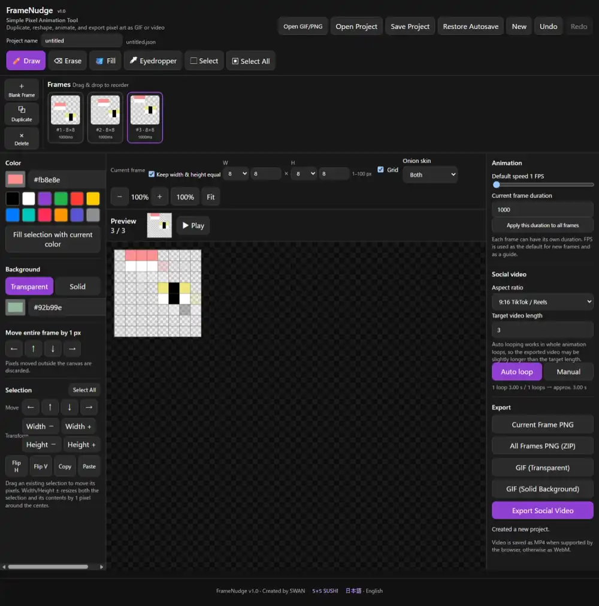This screenshot has width=599, height=606.
Task: Adjust the Default speed FPS slider
Action: pyautogui.click(x=542, y=185)
